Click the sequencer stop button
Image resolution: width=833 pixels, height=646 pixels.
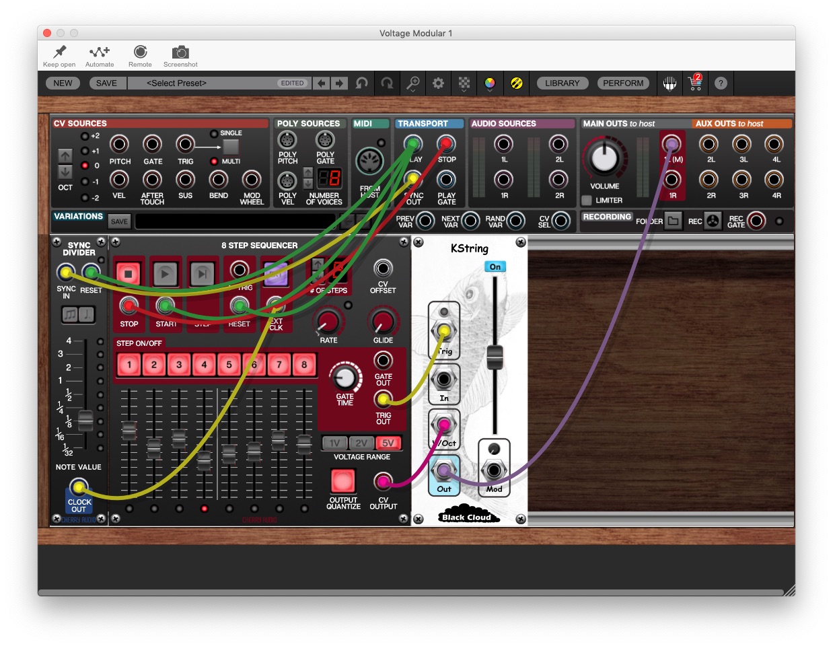tap(128, 274)
